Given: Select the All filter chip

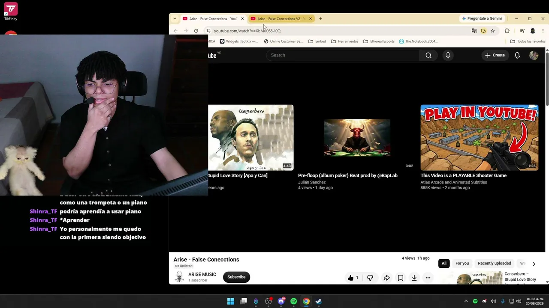Looking at the screenshot, I should [x=444, y=264].
